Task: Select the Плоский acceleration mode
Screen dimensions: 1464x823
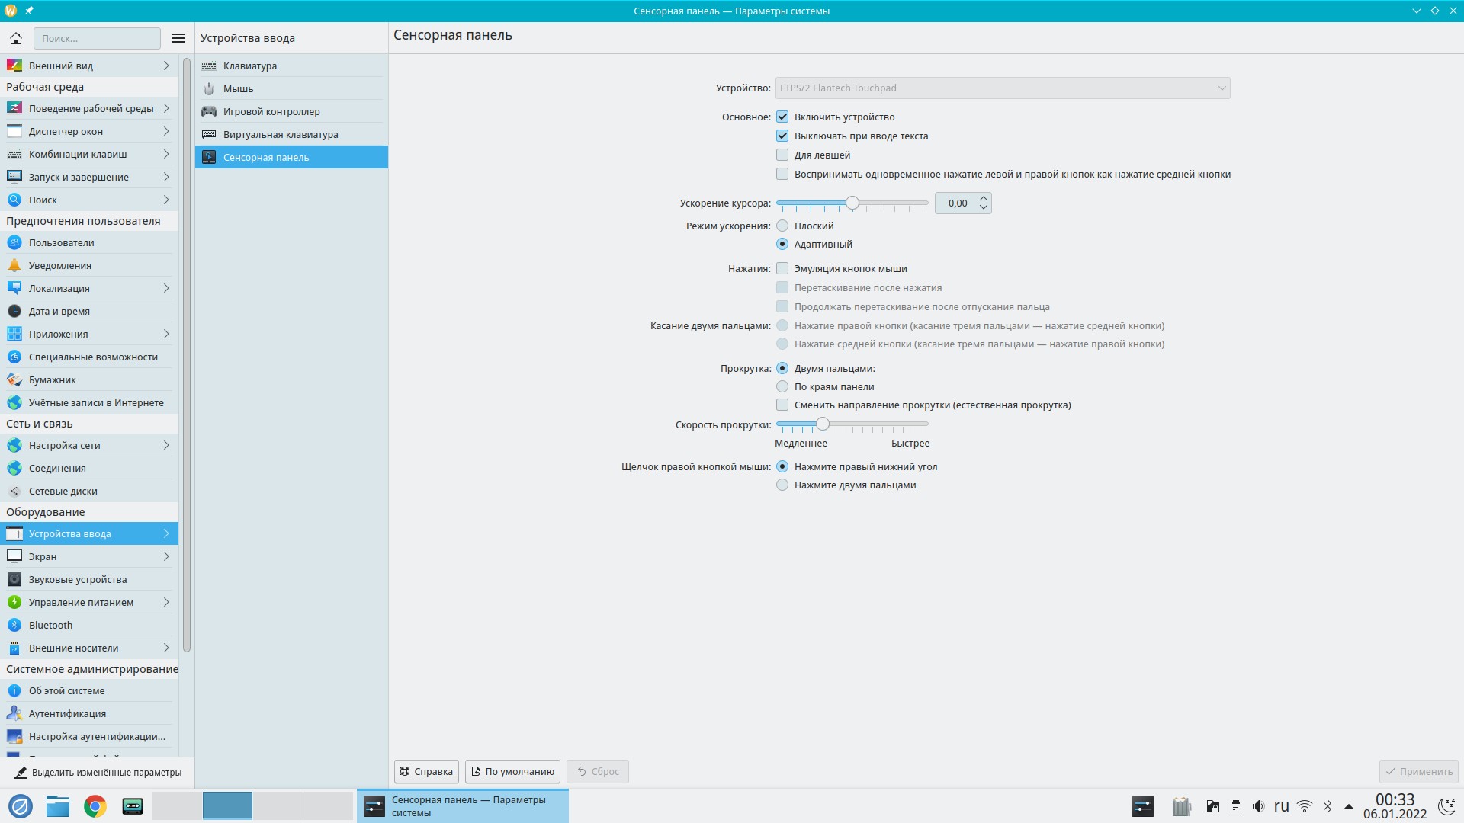Action: (x=782, y=226)
